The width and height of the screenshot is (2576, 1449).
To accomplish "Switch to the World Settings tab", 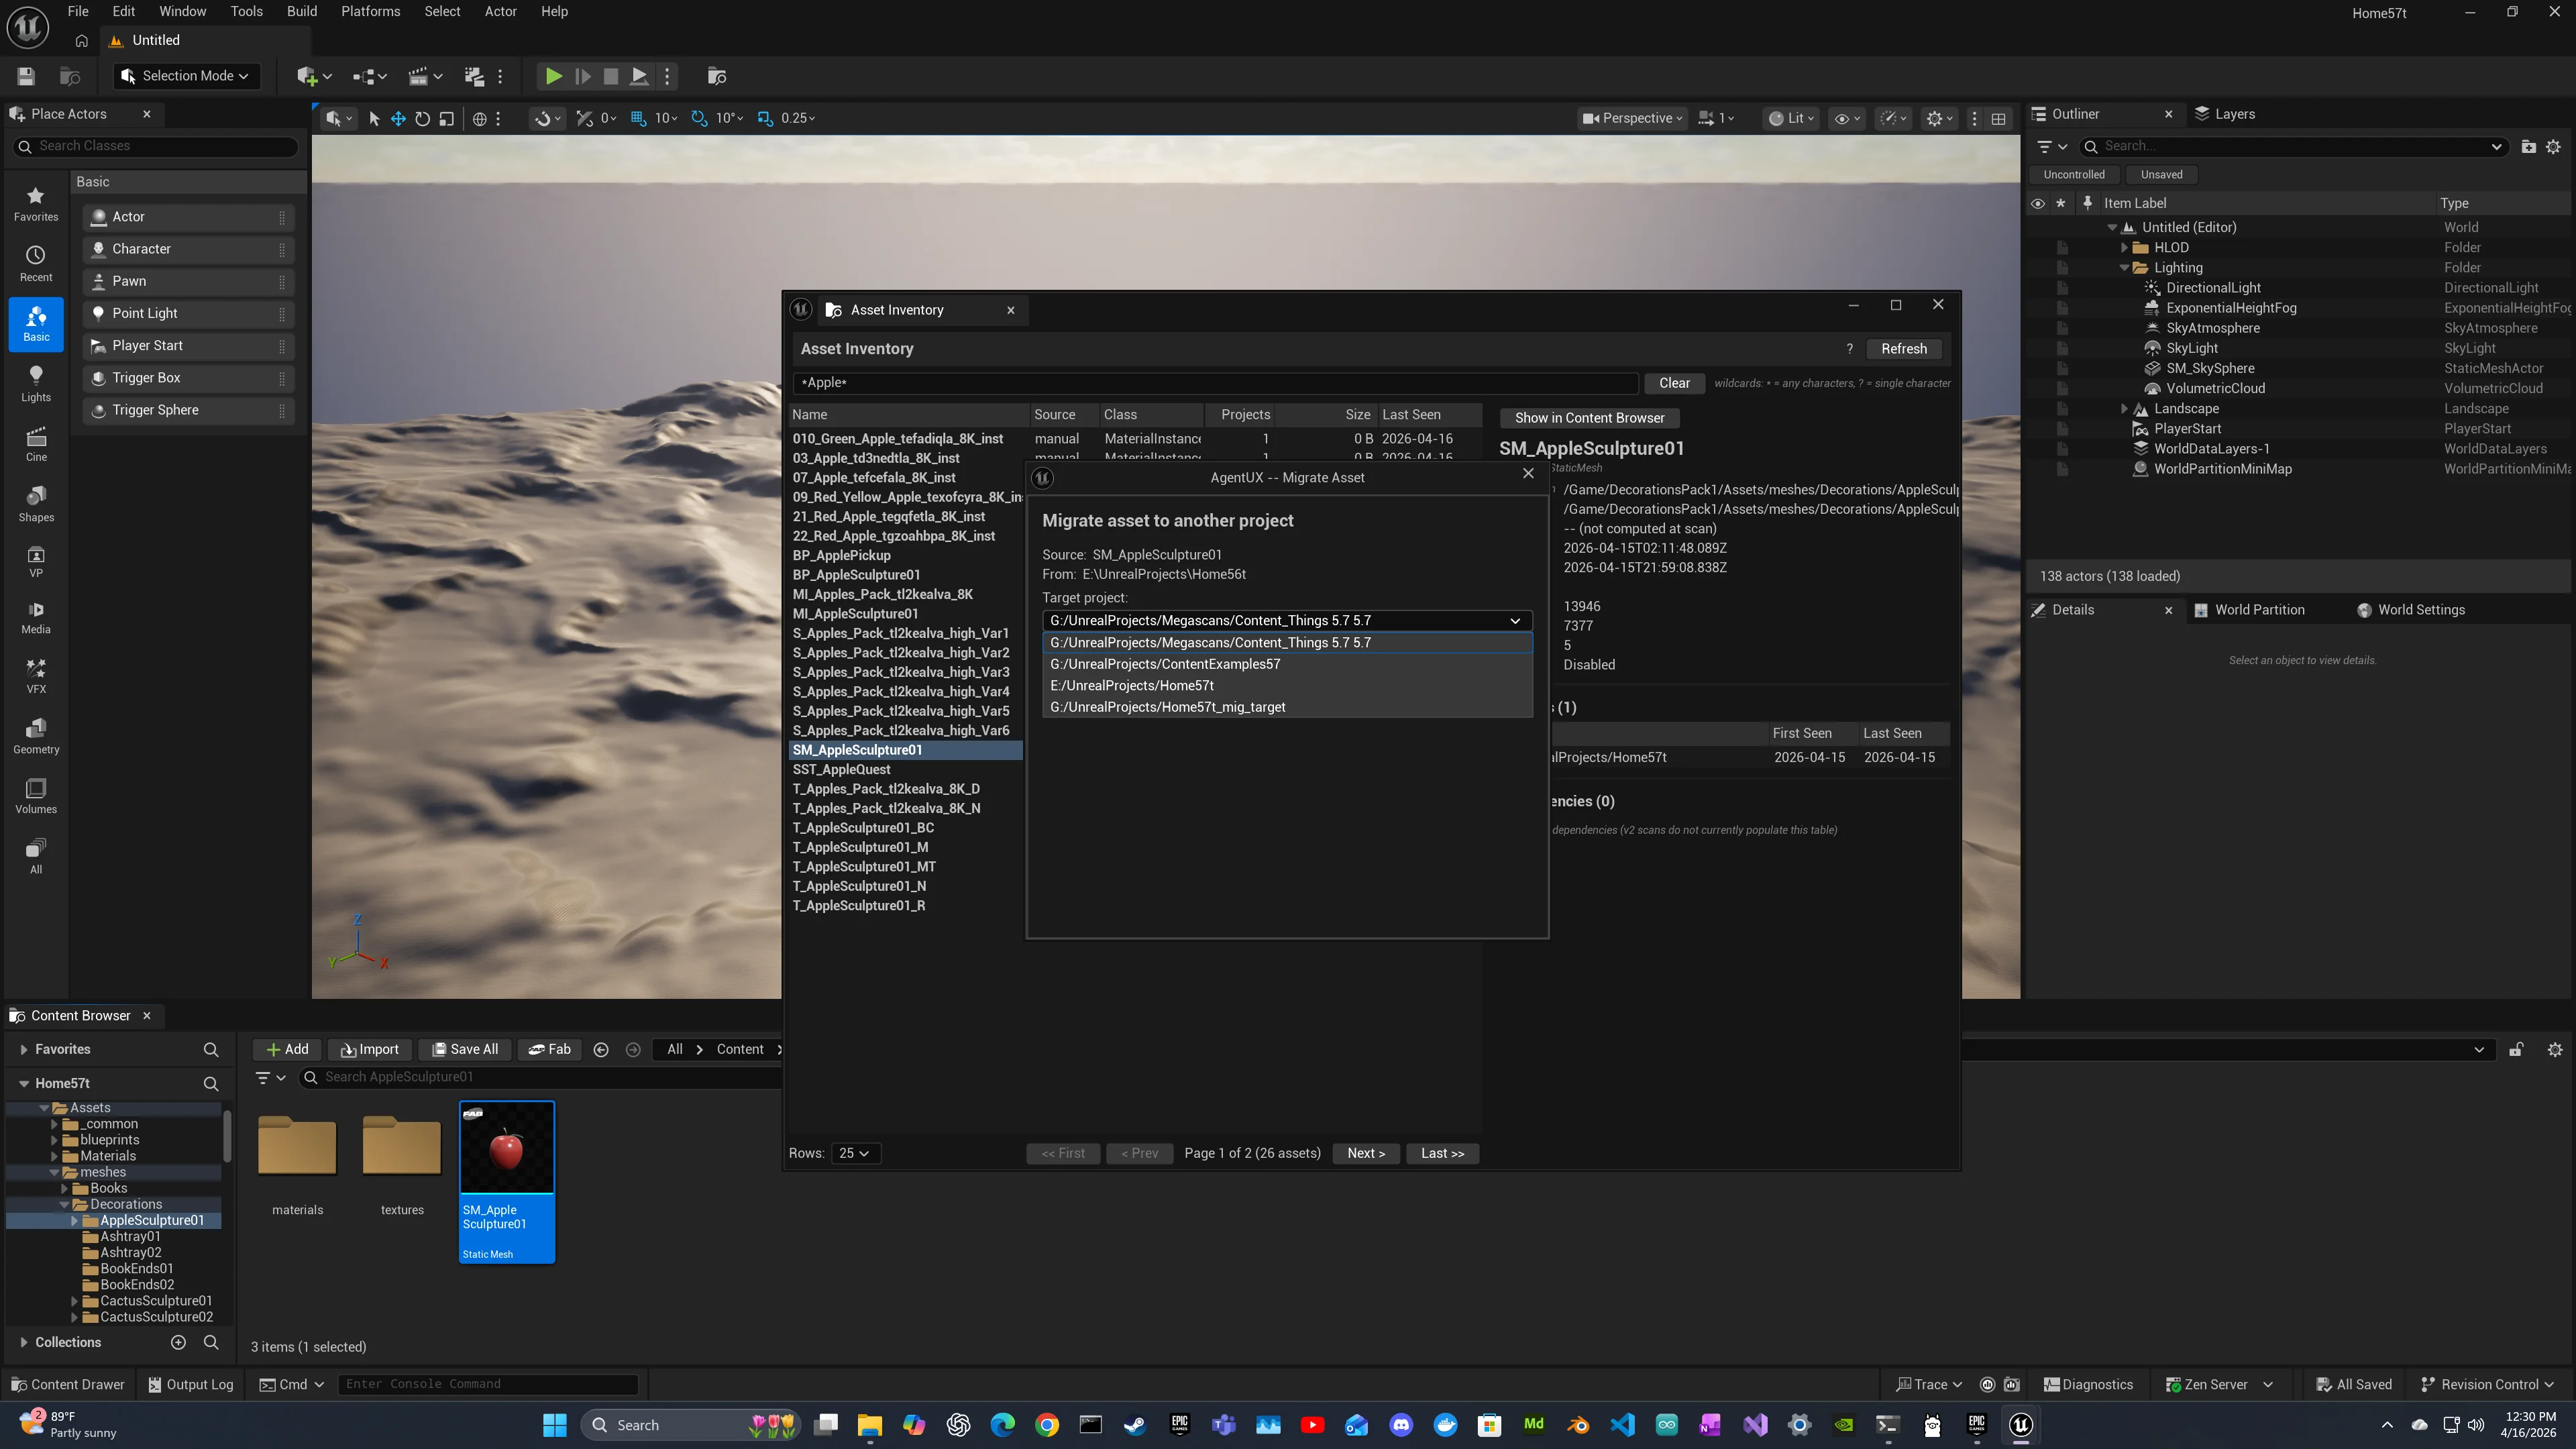I will pos(2411,610).
